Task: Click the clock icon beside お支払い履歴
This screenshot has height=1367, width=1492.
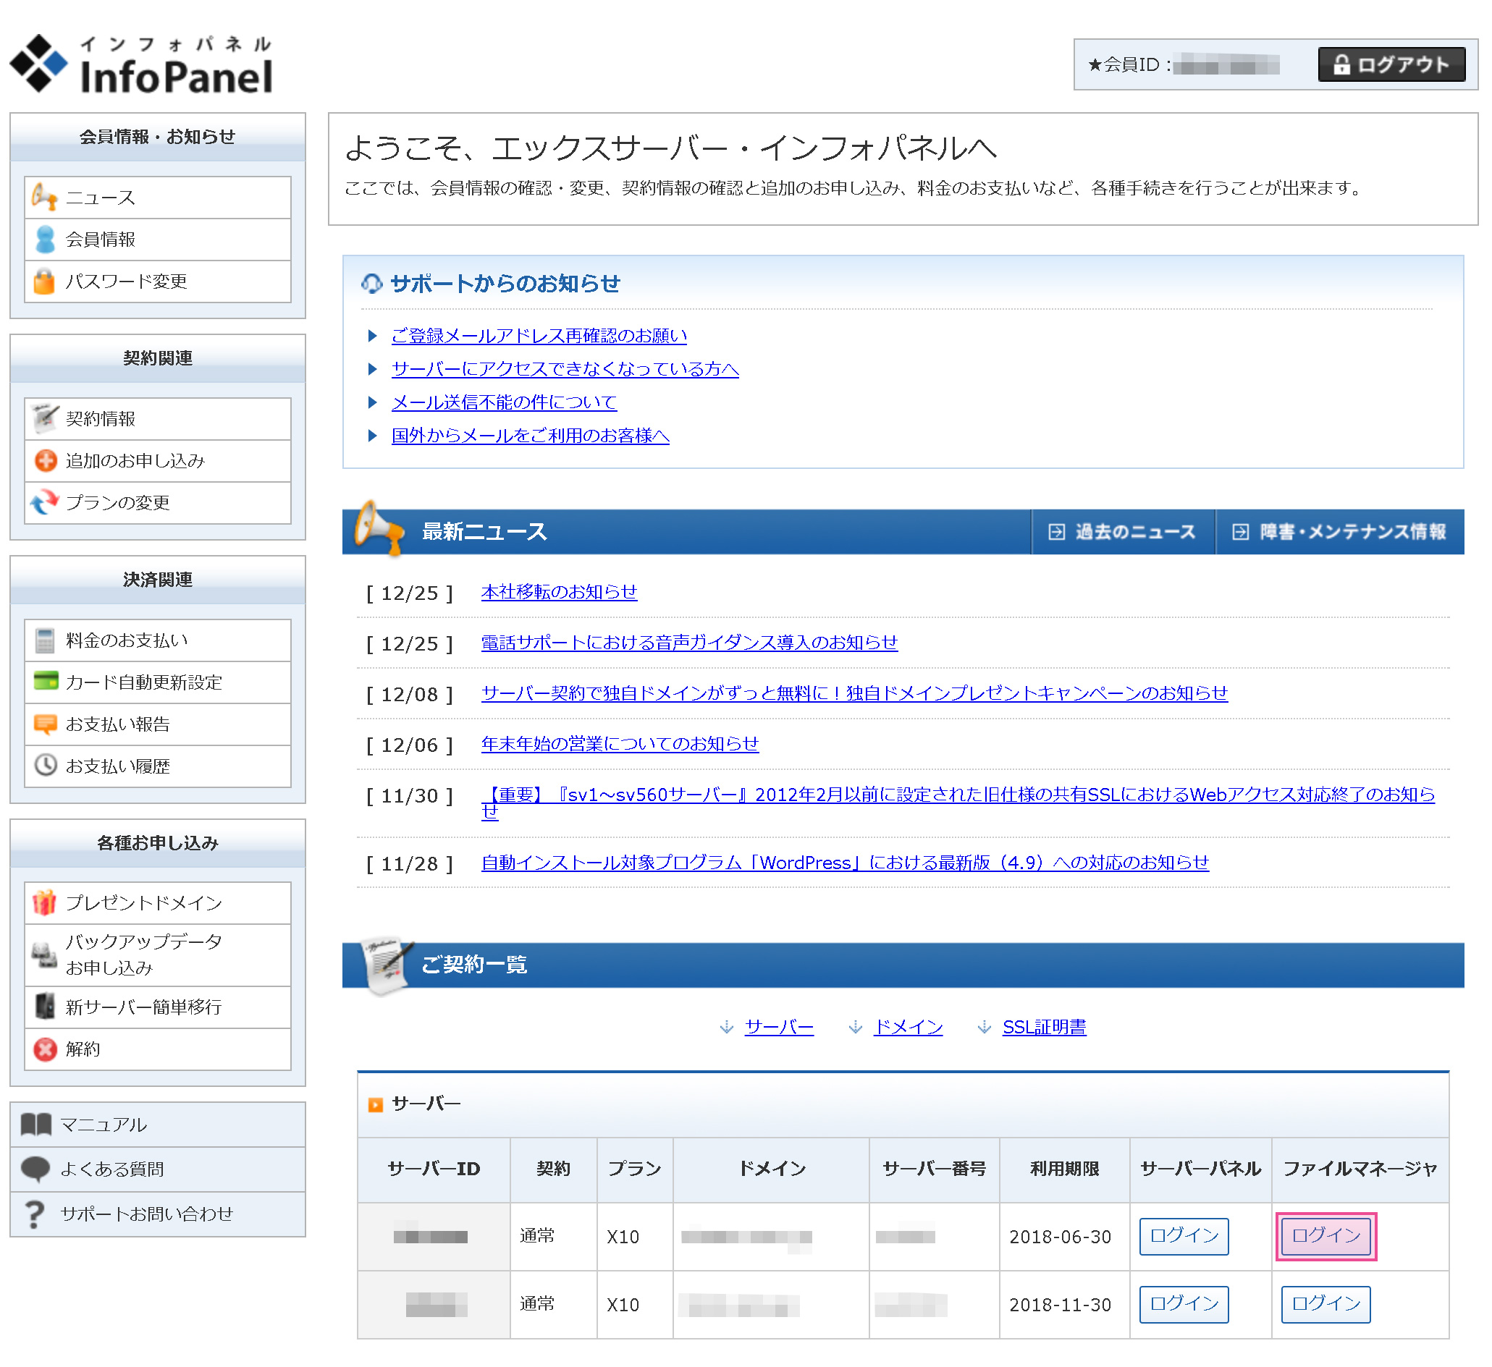Action: coord(46,766)
